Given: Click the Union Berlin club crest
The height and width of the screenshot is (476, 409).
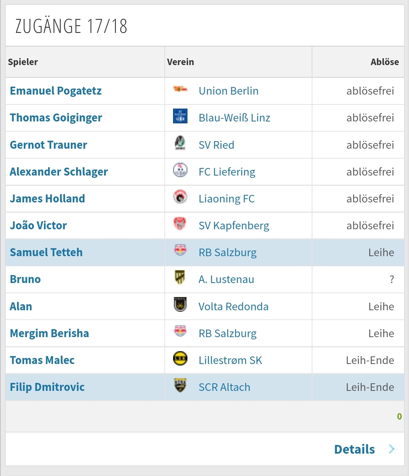Looking at the screenshot, I should point(180,90).
